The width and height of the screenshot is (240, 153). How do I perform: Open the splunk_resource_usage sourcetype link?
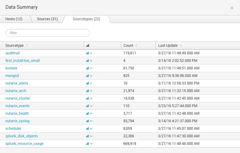click(24, 144)
